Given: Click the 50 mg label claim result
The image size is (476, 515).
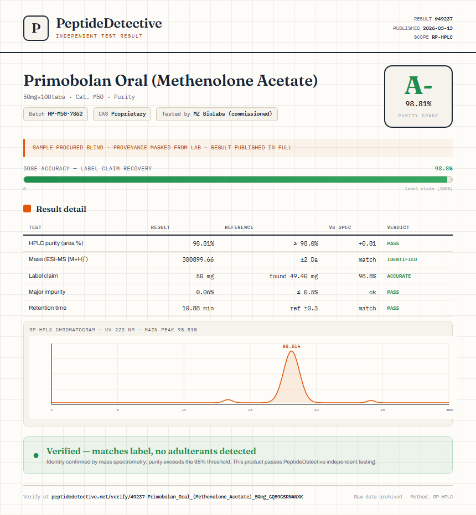Looking at the screenshot, I should [x=205, y=276].
